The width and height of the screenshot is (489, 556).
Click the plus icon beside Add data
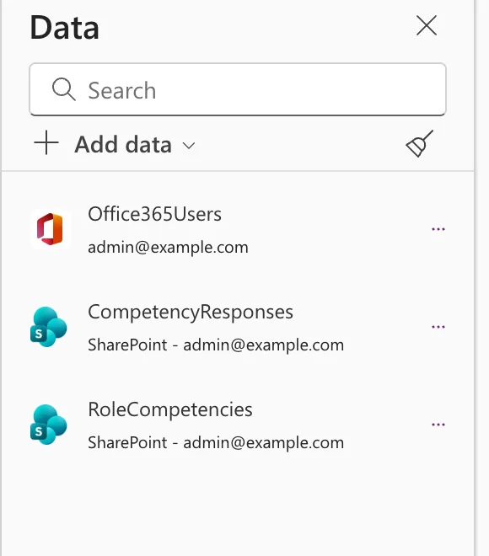[x=46, y=142]
